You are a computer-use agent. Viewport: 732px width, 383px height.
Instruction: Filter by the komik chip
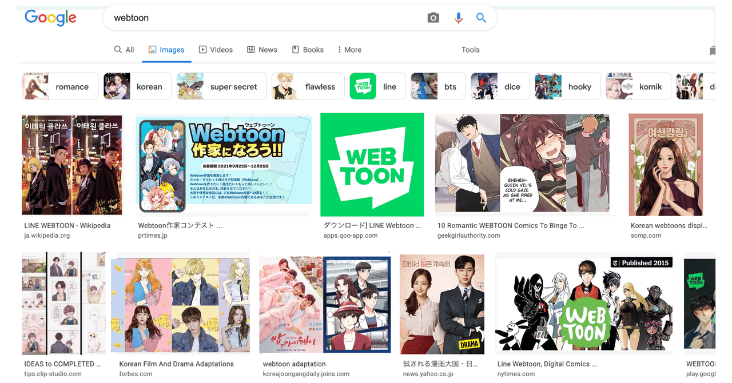[638, 86]
